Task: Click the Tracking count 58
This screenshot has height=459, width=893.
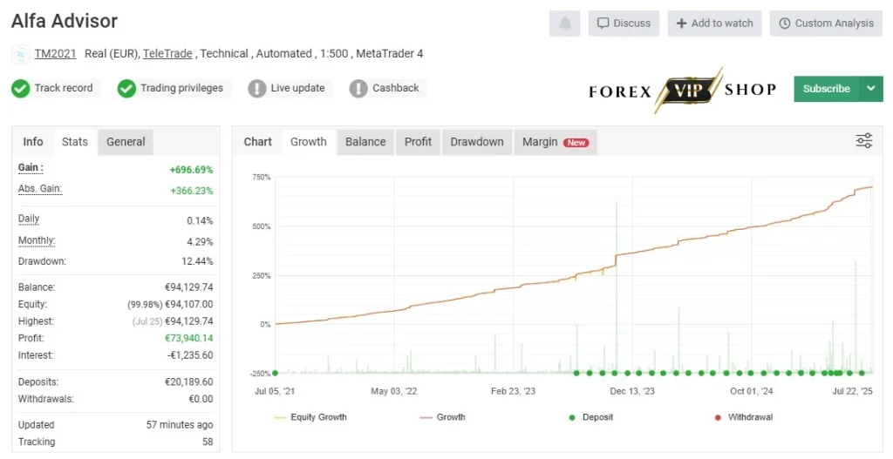Action: 208,442
